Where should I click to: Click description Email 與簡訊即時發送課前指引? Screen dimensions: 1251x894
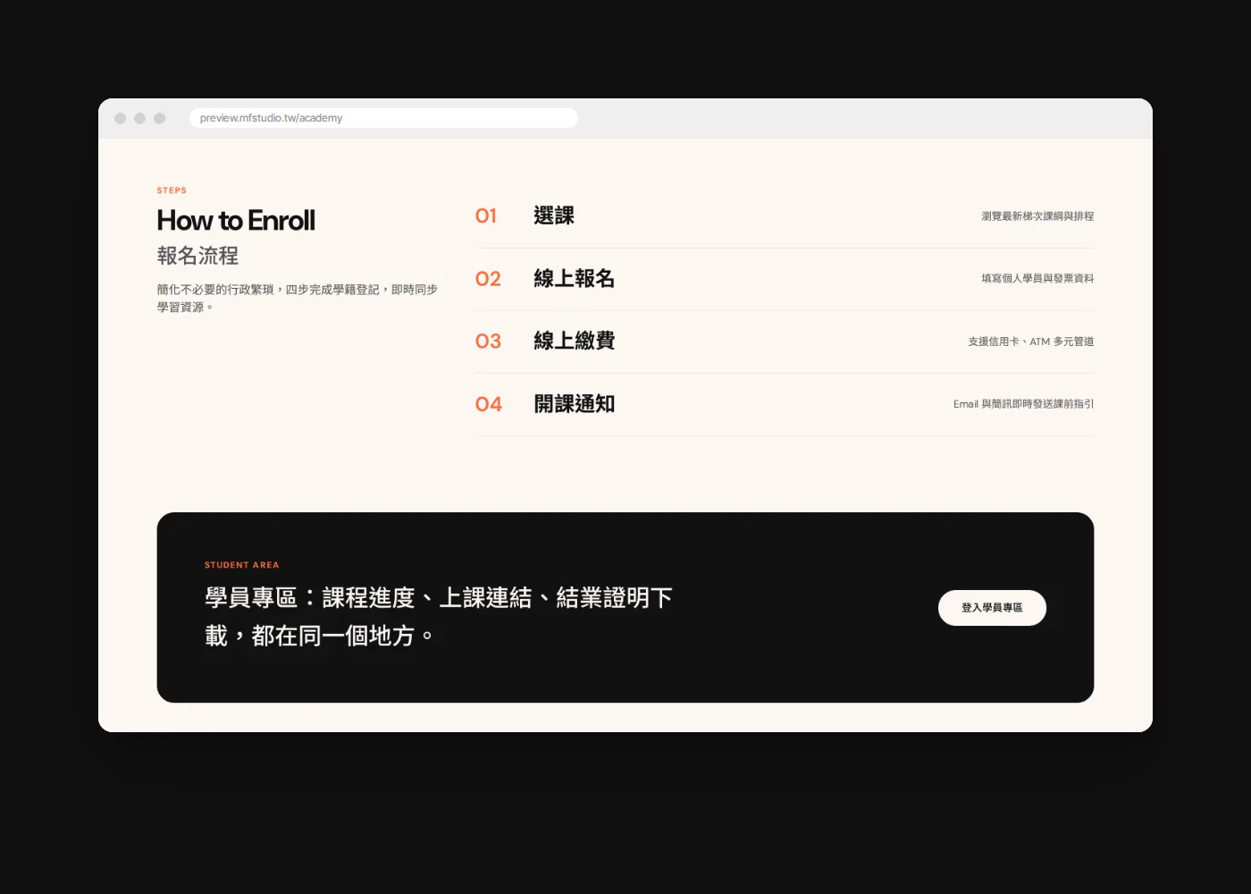point(1024,404)
